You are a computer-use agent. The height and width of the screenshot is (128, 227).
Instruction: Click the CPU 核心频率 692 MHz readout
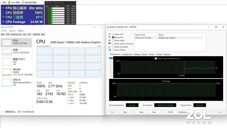coord(23,8)
